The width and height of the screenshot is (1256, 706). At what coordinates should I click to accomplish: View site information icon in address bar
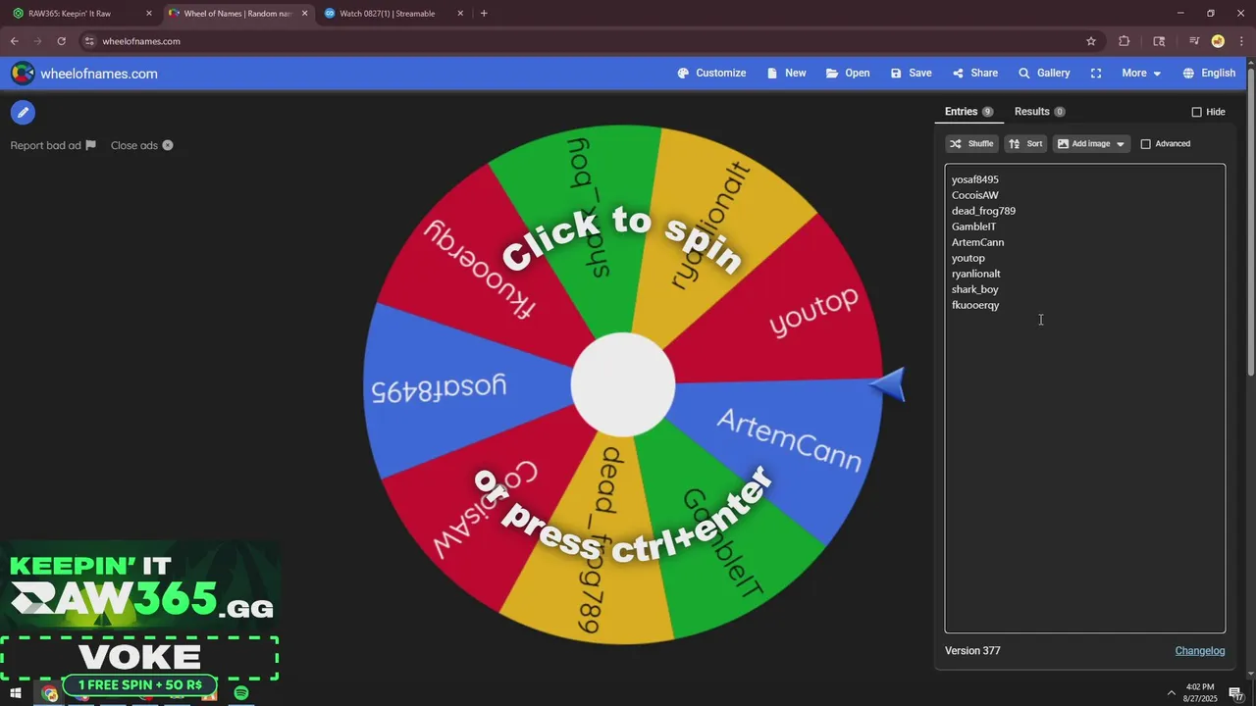point(89,41)
